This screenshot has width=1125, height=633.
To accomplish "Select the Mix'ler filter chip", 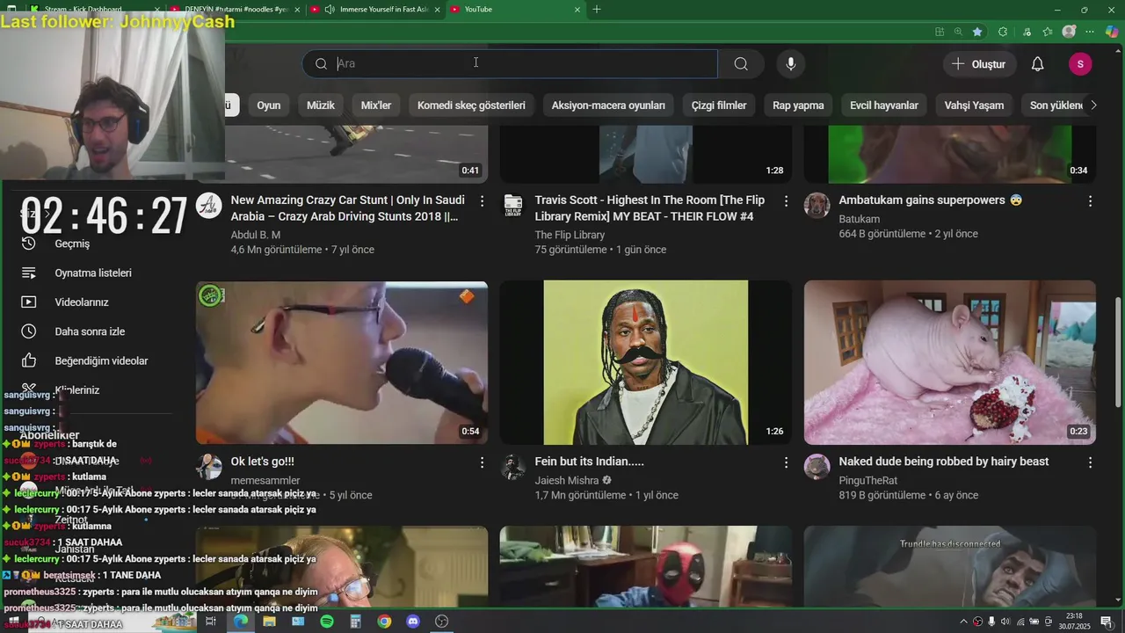I will (376, 105).
